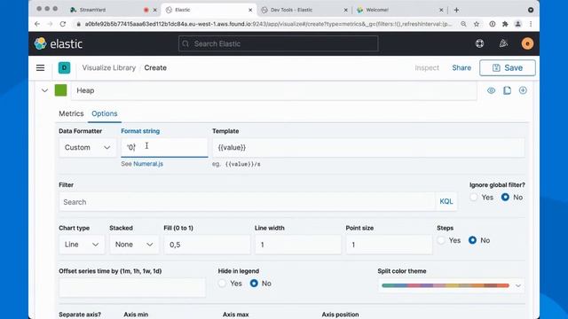Click the site lock icon
Image resolution: width=568 pixels, height=319 pixels.
point(78,24)
